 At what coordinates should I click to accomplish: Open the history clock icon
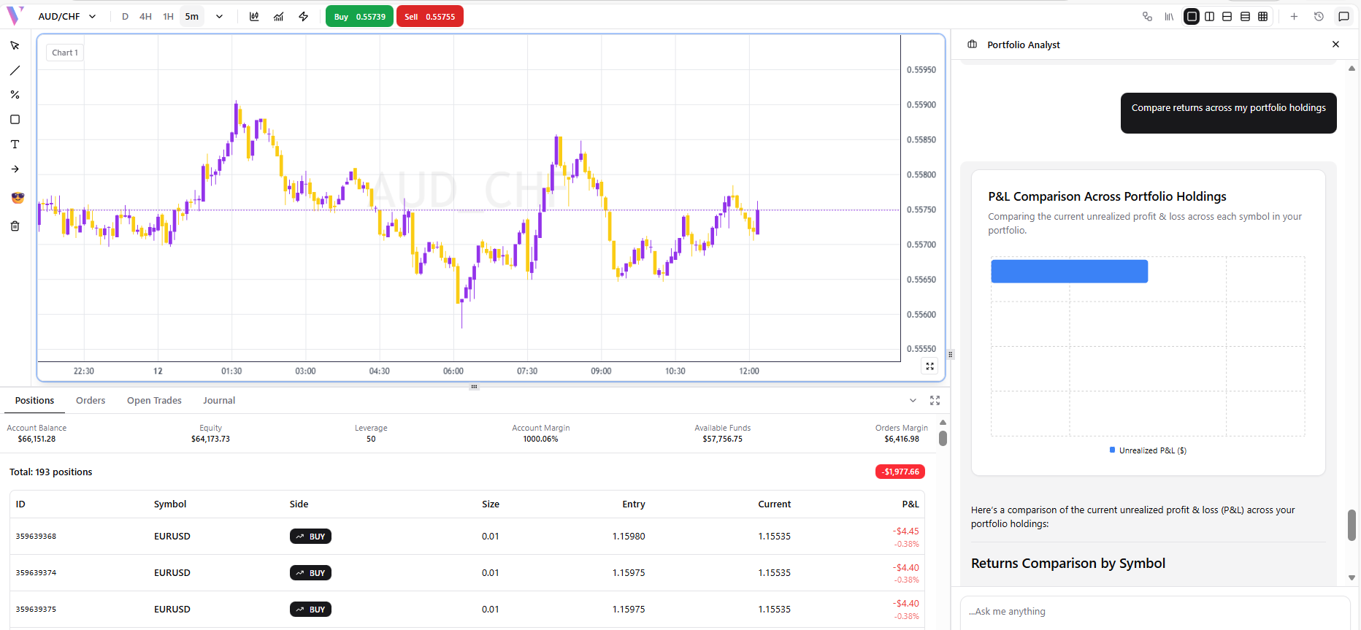tap(1319, 17)
